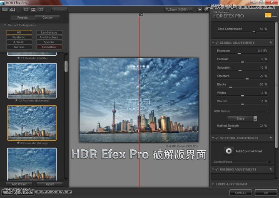This screenshot has height=198, width=279.
Task: Reset Finishing Adjustments with the undo arrow
Action: pyautogui.click(x=271, y=170)
